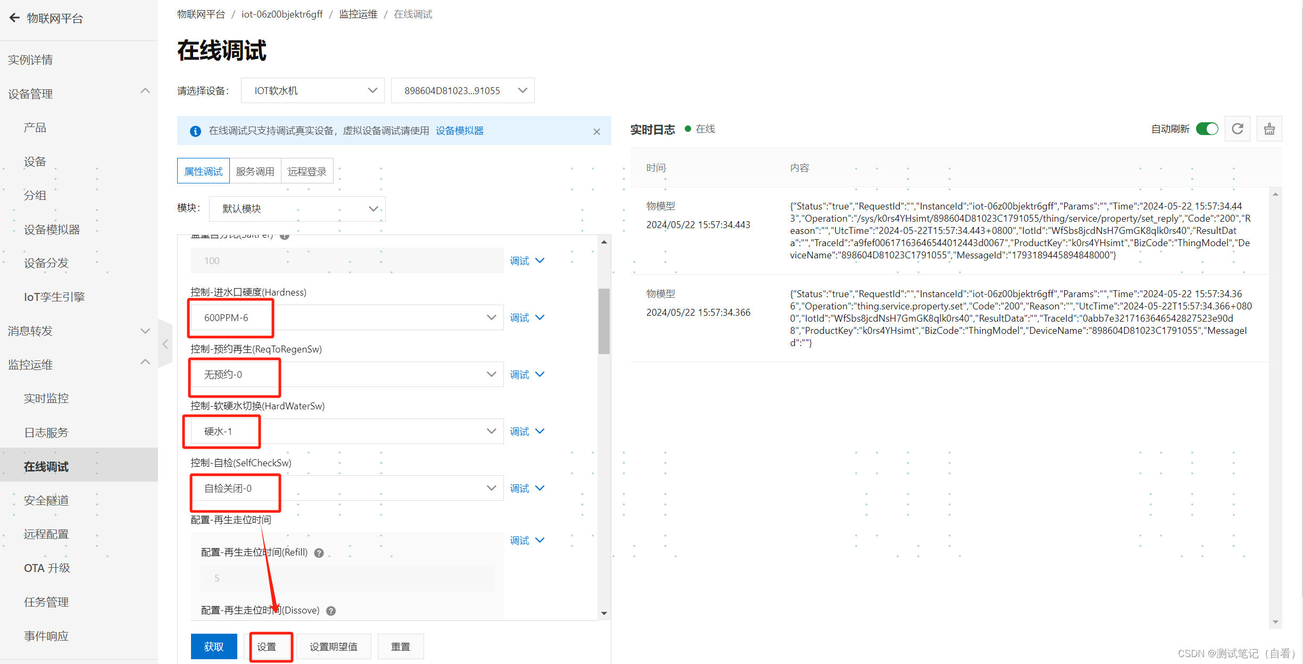The height and width of the screenshot is (664, 1303).
Task: Collapse the 监控运维 sidebar section
Action: pyautogui.click(x=145, y=363)
